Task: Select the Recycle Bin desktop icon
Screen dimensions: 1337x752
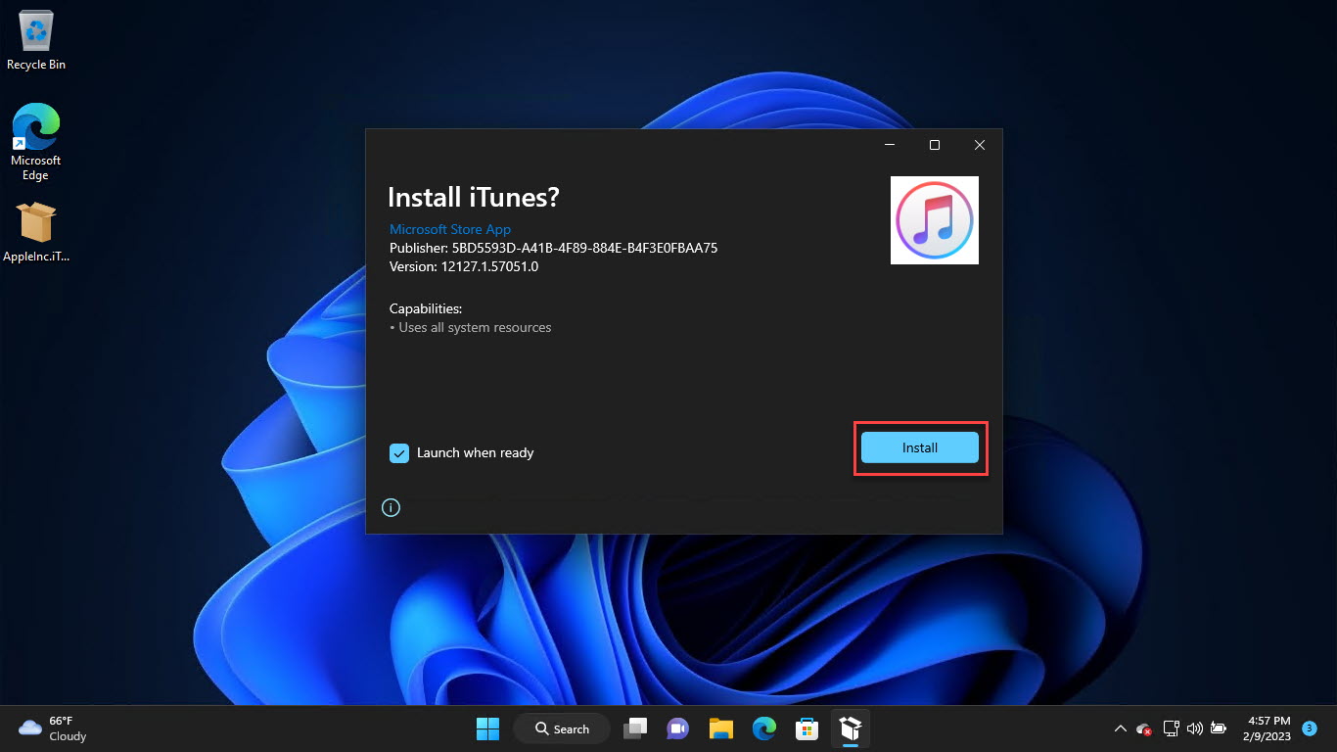Action: (36, 40)
